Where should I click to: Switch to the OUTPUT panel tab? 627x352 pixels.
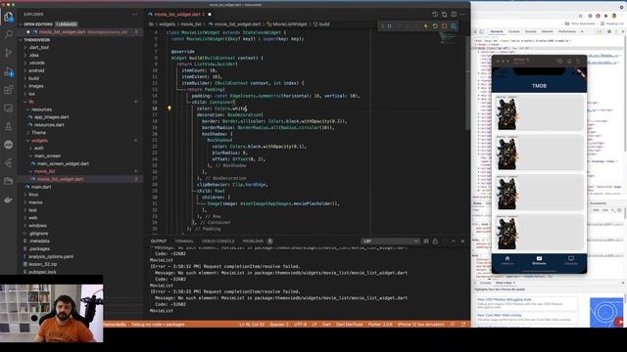159,242
